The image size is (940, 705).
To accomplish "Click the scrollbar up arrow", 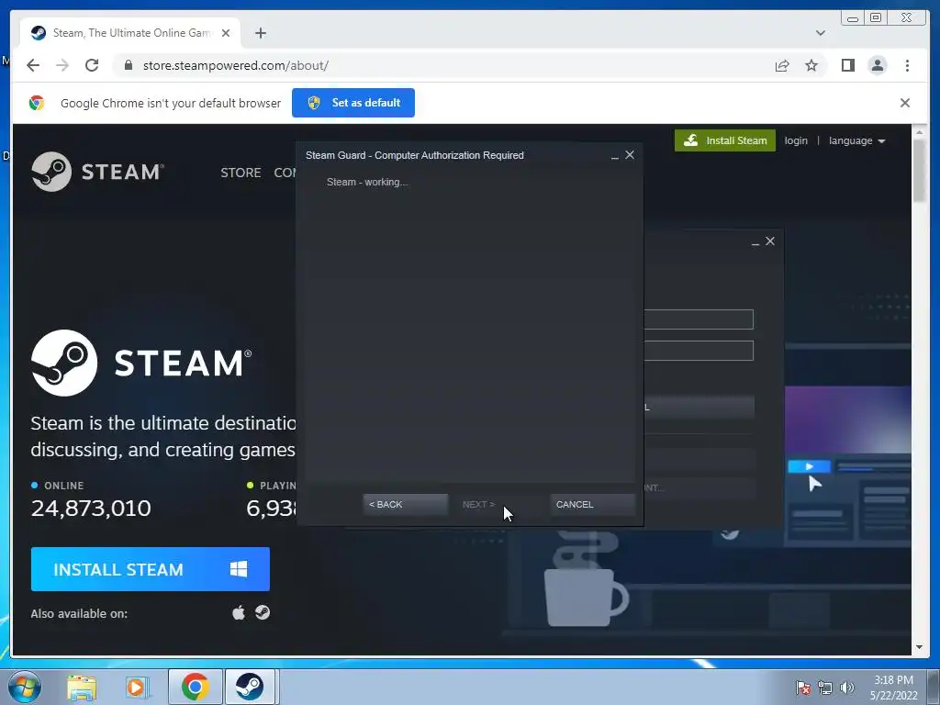I will [x=919, y=131].
